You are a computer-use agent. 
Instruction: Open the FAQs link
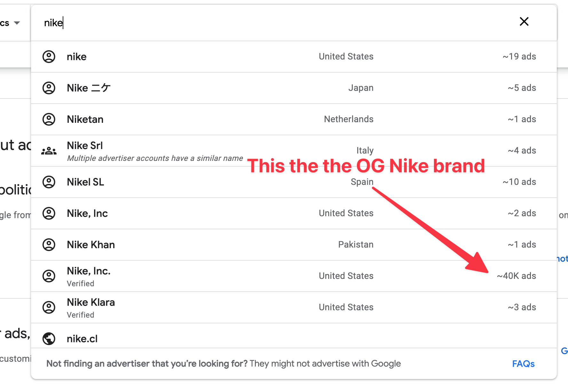point(523,364)
